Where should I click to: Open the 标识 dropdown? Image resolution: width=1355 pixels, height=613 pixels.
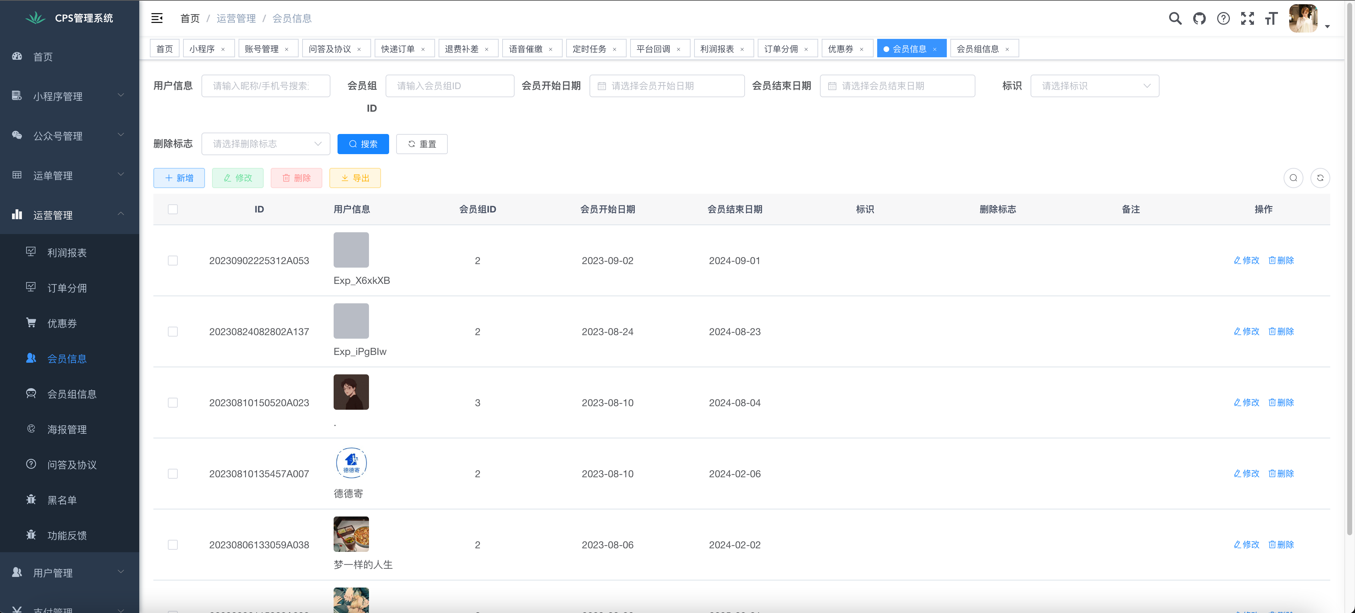(1095, 86)
